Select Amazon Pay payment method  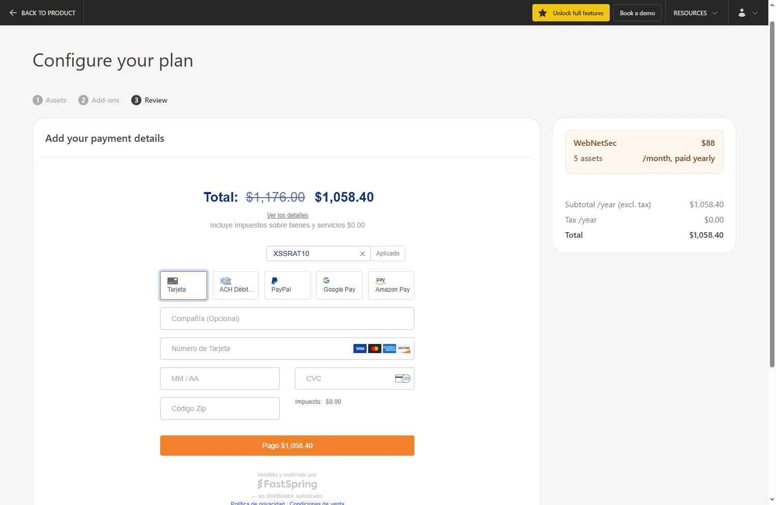pyautogui.click(x=391, y=285)
